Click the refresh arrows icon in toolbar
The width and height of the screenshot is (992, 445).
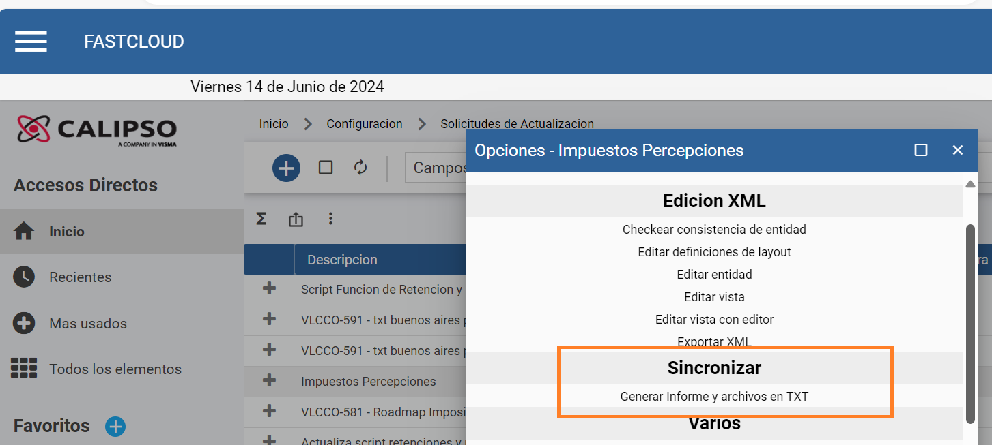(x=360, y=167)
